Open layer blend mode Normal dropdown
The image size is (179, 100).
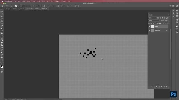tap(154, 21)
